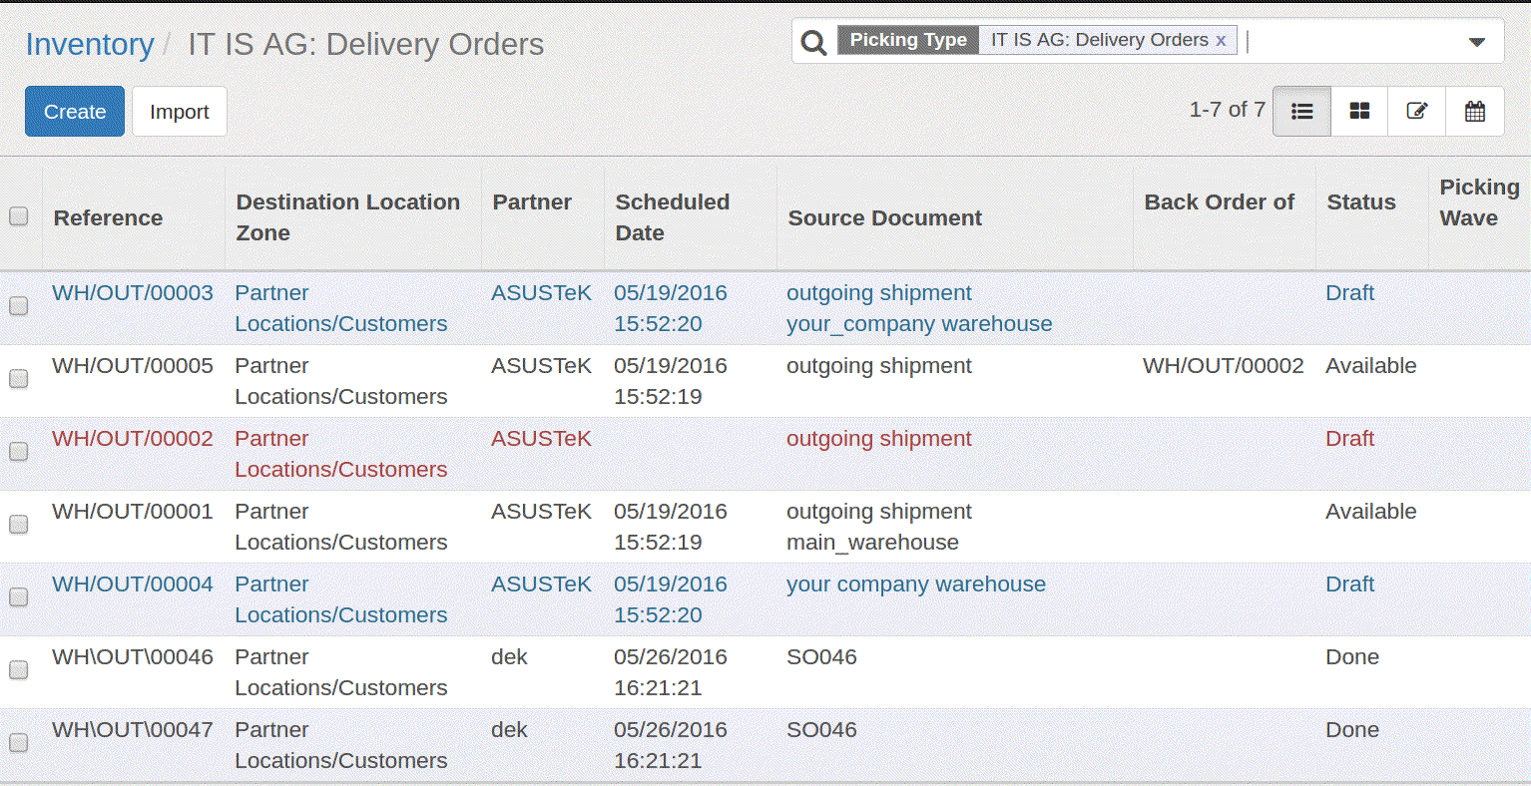Open red record WH/OUT/00002 reference
The image size is (1531, 786).
[133, 439]
